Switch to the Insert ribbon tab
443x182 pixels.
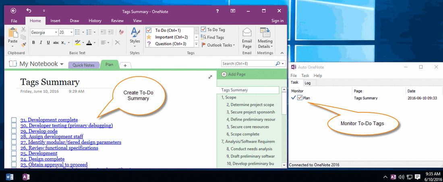pos(56,21)
